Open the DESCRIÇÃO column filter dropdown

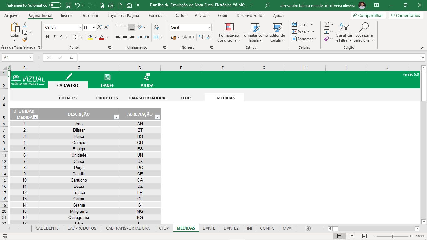coord(116,117)
